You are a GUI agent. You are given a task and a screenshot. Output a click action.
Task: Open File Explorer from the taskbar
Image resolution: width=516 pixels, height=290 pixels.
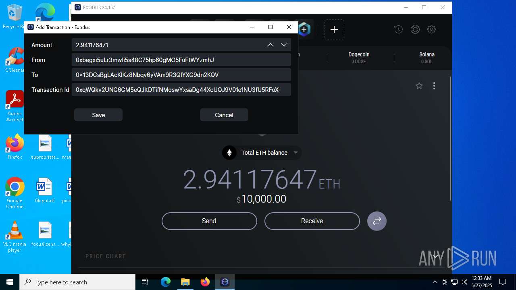[x=185, y=282]
